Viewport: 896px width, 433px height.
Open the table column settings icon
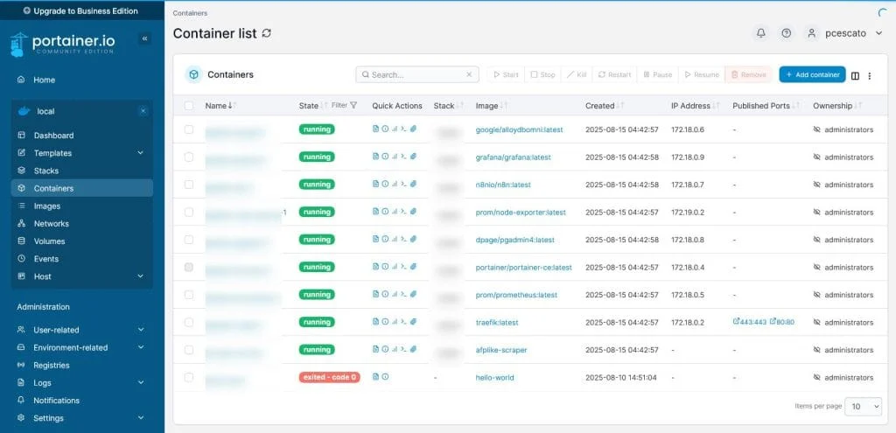tap(855, 75)
